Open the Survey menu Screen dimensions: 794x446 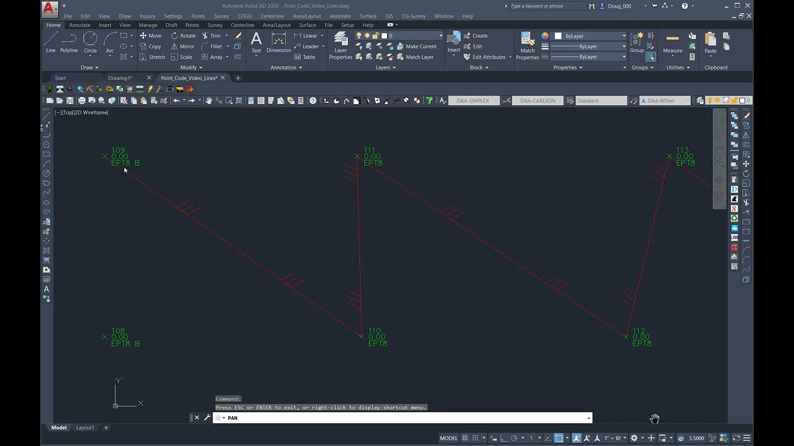[221, 16]
